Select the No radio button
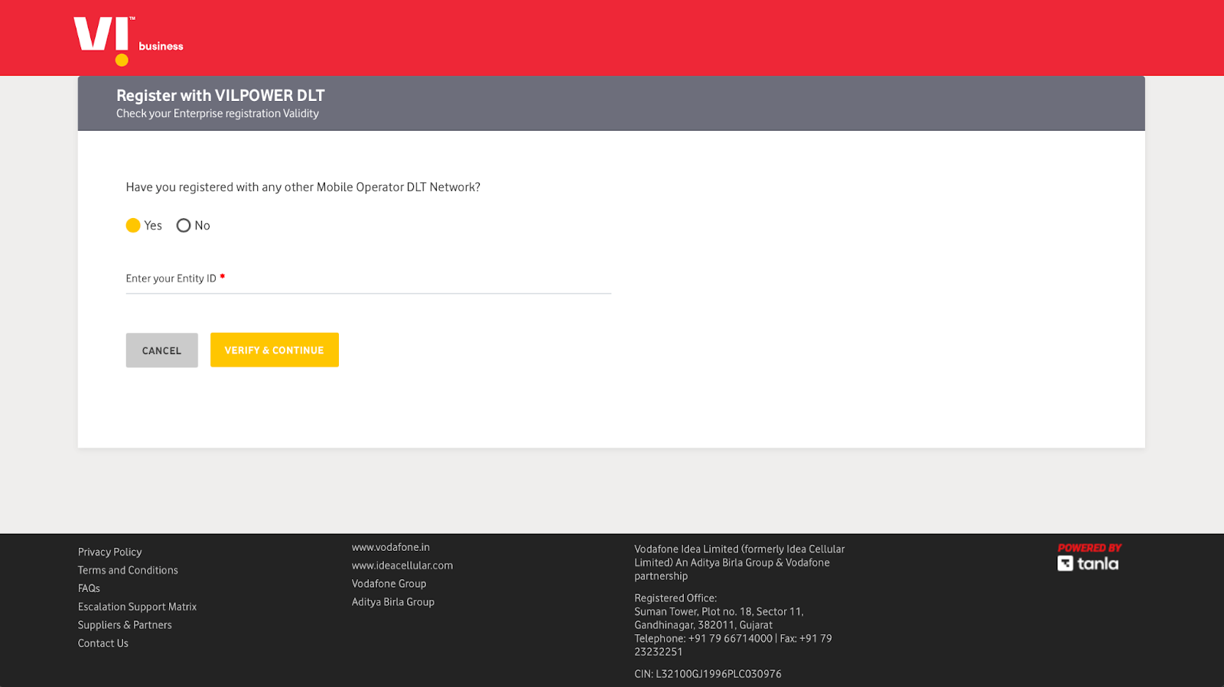Screen dimensions: 1224x687 click(184, 225)
